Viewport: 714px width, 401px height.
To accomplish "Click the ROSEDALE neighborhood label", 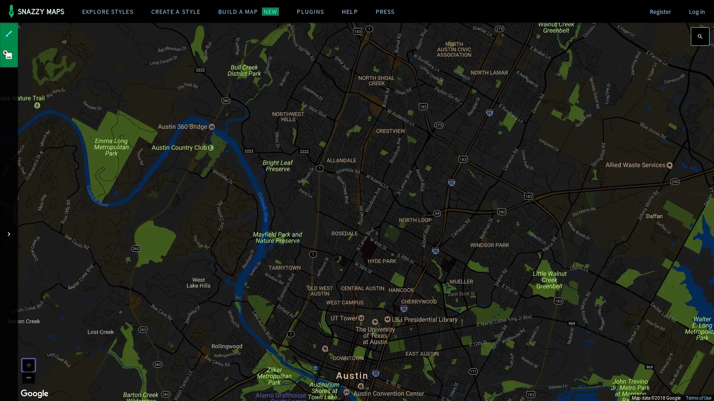I will (345, 233).
